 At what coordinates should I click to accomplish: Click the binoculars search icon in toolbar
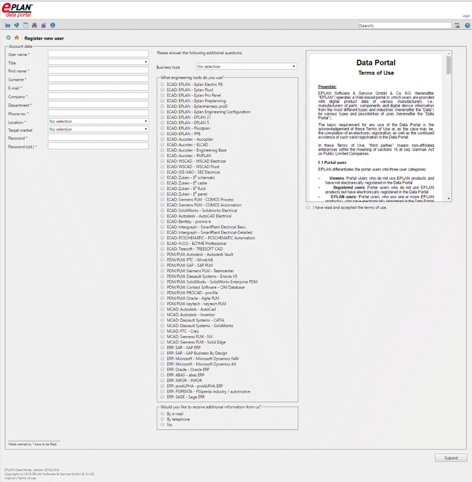[x=34, y=25]
